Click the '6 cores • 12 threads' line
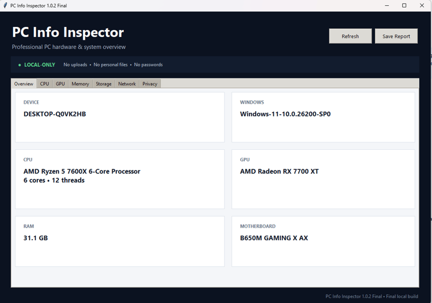Viewport: 432px width, 303px height. tap(54, 180)
